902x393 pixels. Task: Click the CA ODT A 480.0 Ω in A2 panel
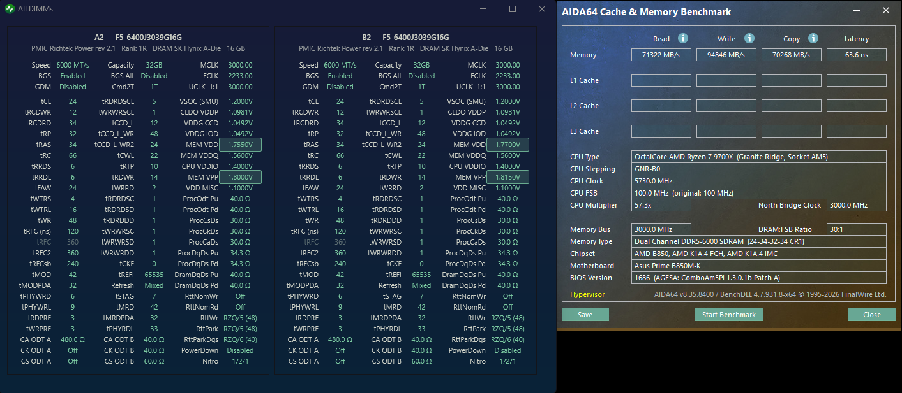73,339
